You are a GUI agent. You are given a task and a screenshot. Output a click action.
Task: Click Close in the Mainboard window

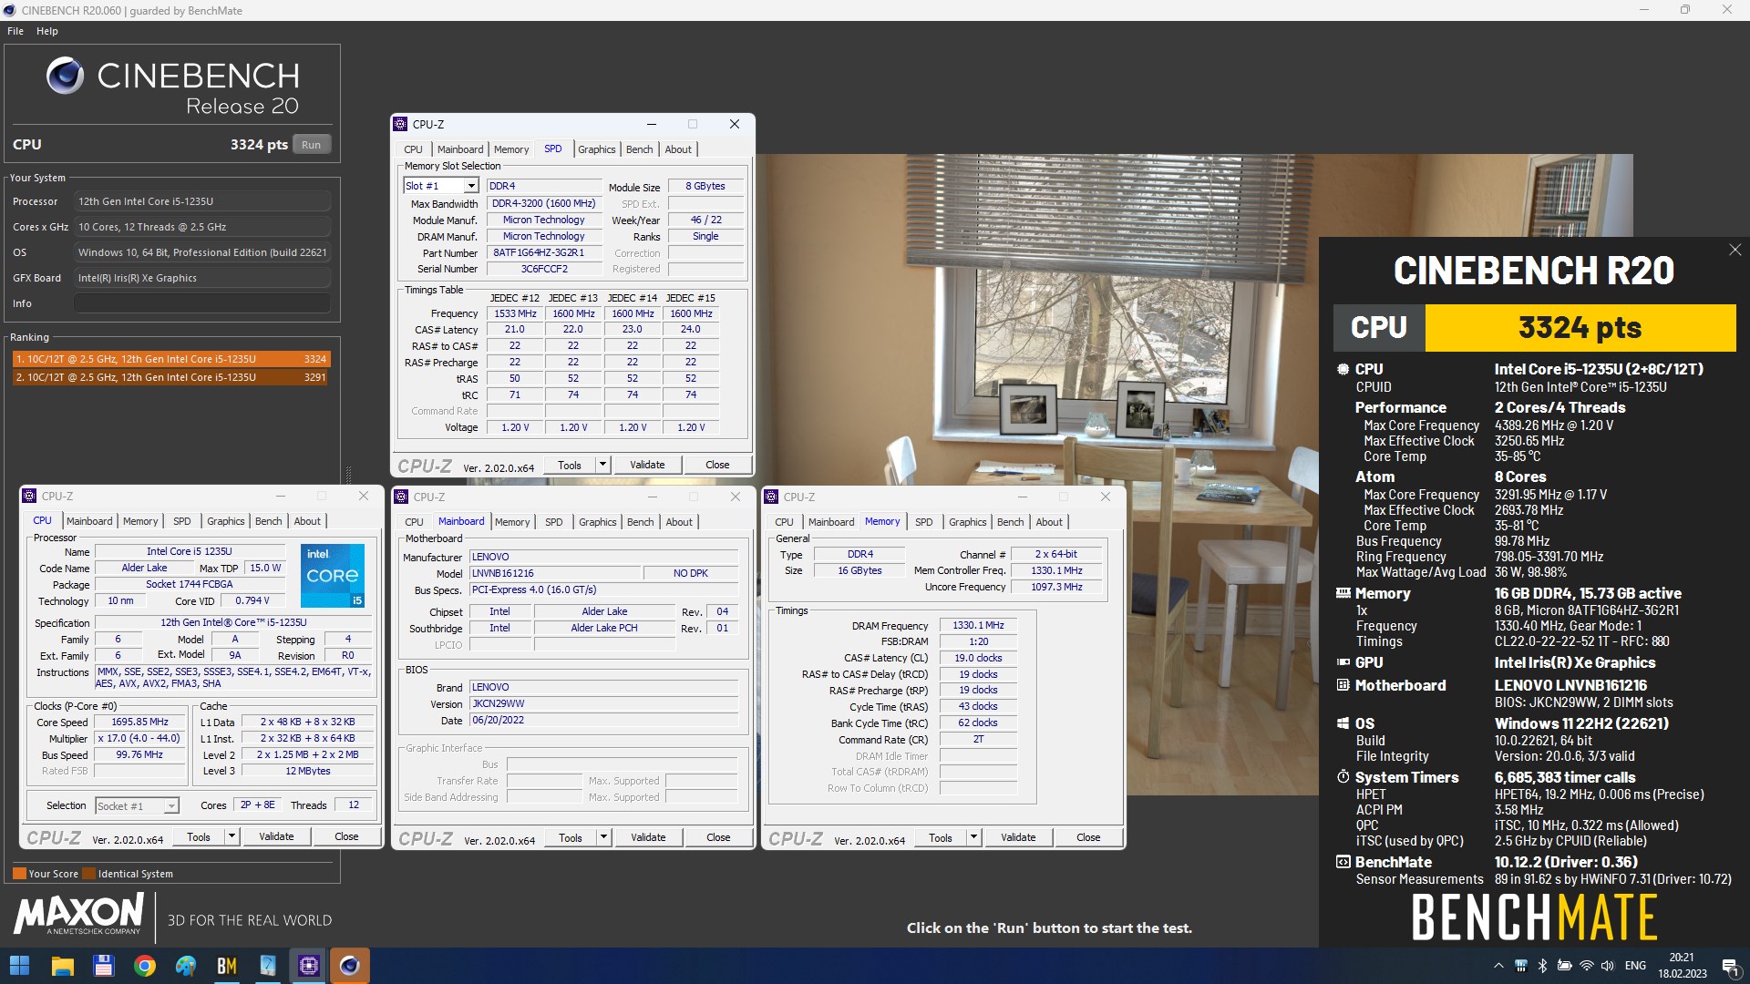click(x=718, y=837)
